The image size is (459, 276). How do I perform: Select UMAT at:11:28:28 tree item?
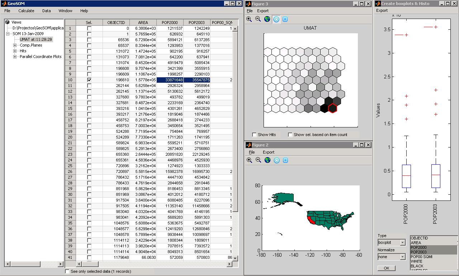[x=36, y=39]
